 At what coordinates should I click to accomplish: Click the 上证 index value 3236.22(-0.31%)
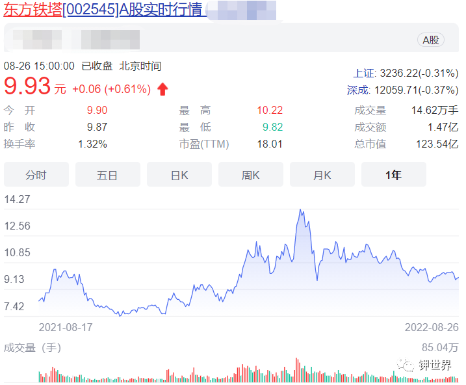pos(419,73)
